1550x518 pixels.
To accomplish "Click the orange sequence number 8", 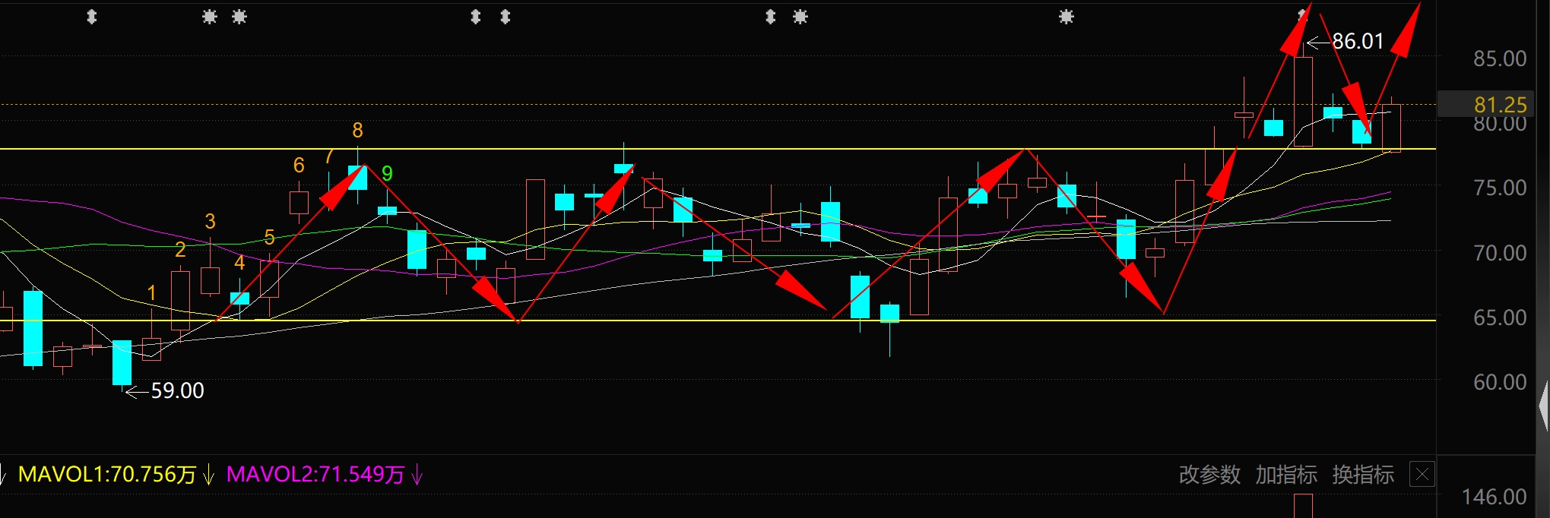I will [357, 131].
